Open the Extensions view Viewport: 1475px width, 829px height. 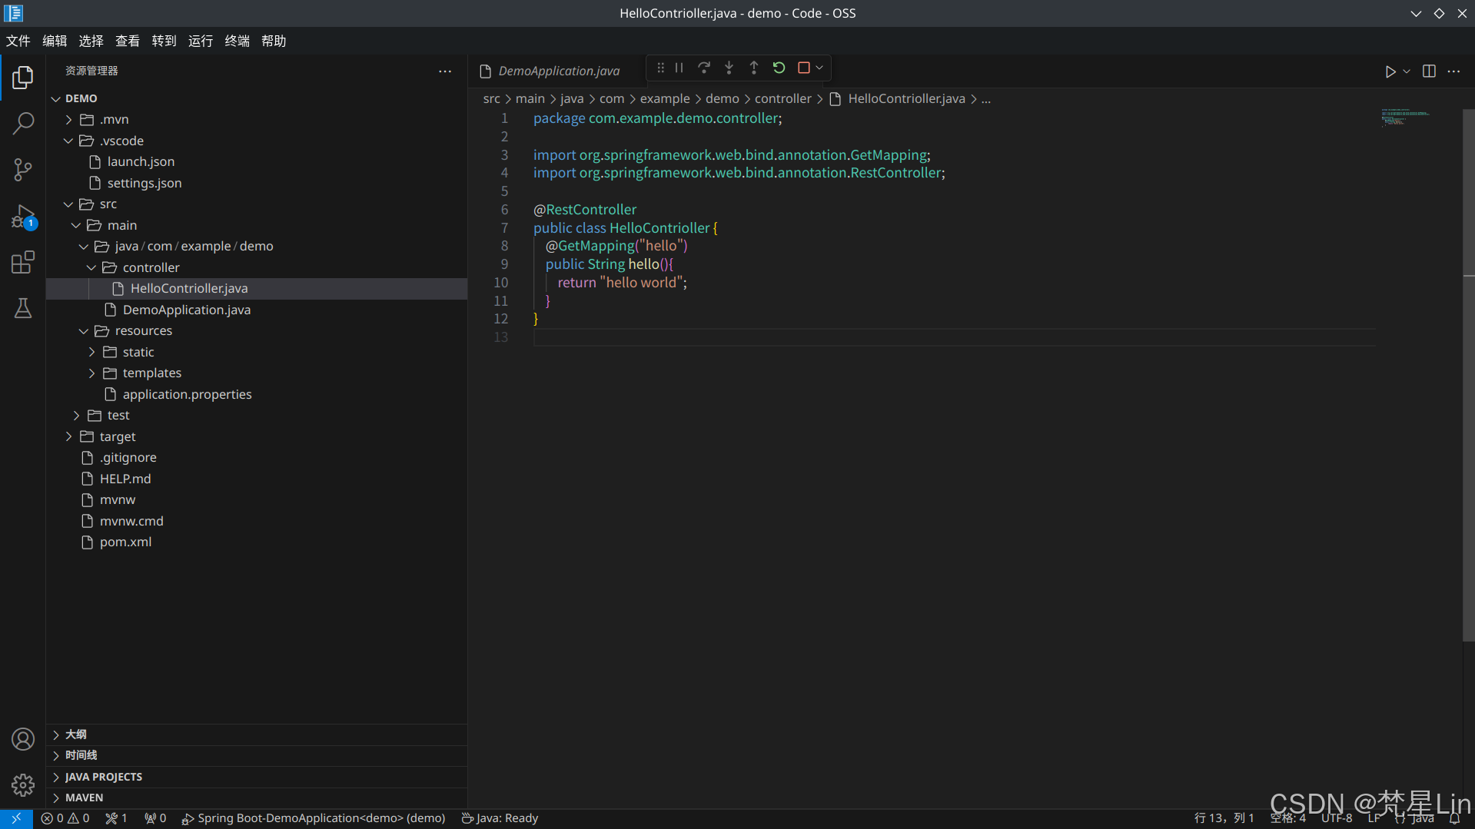pos(23,262)
